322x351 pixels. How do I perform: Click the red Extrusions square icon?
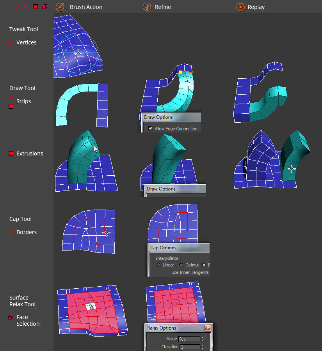coord(11,153)
